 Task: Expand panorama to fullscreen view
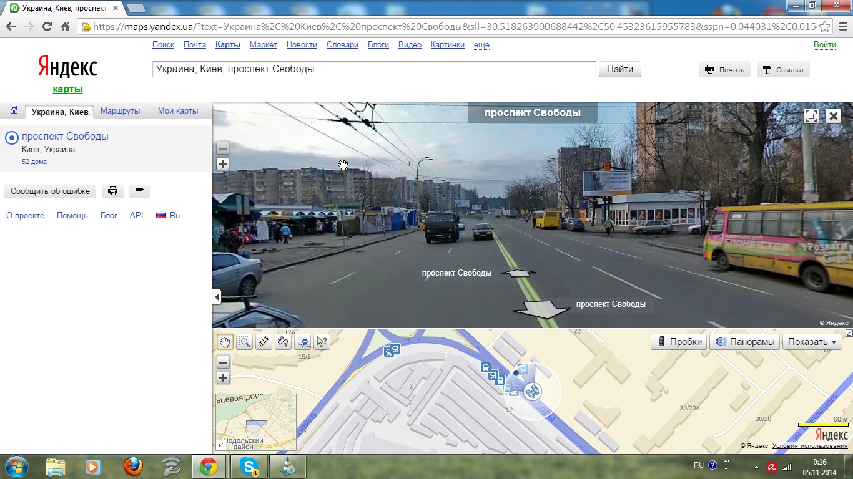pos(811,116)
